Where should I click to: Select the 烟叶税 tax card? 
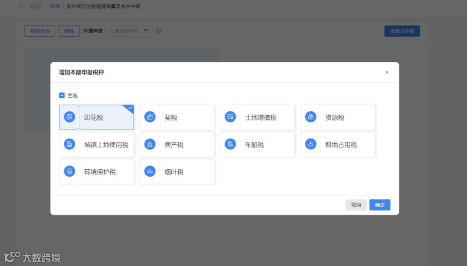(177, 172)
